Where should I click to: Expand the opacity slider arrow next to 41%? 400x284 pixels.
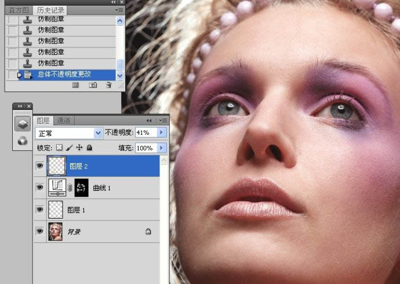[x=162, y=133]
